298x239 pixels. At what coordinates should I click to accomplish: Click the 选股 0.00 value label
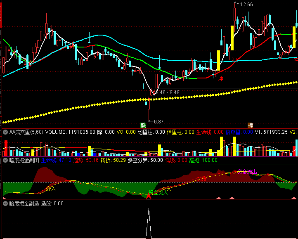point(52,204)
